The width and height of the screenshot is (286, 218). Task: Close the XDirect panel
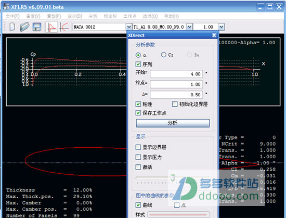[x=214, y=35]
